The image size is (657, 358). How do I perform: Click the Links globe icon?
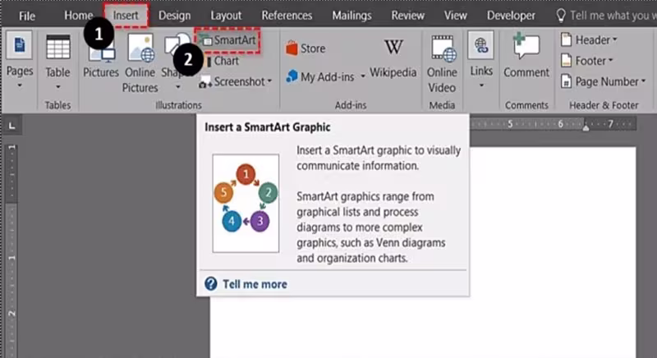click(x=480, y=45)
